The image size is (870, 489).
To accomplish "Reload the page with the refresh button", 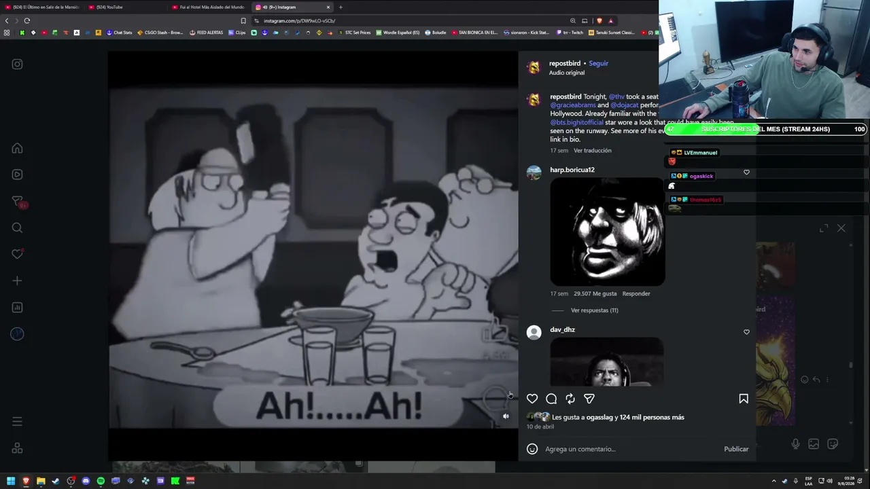I will click(27, 21).
